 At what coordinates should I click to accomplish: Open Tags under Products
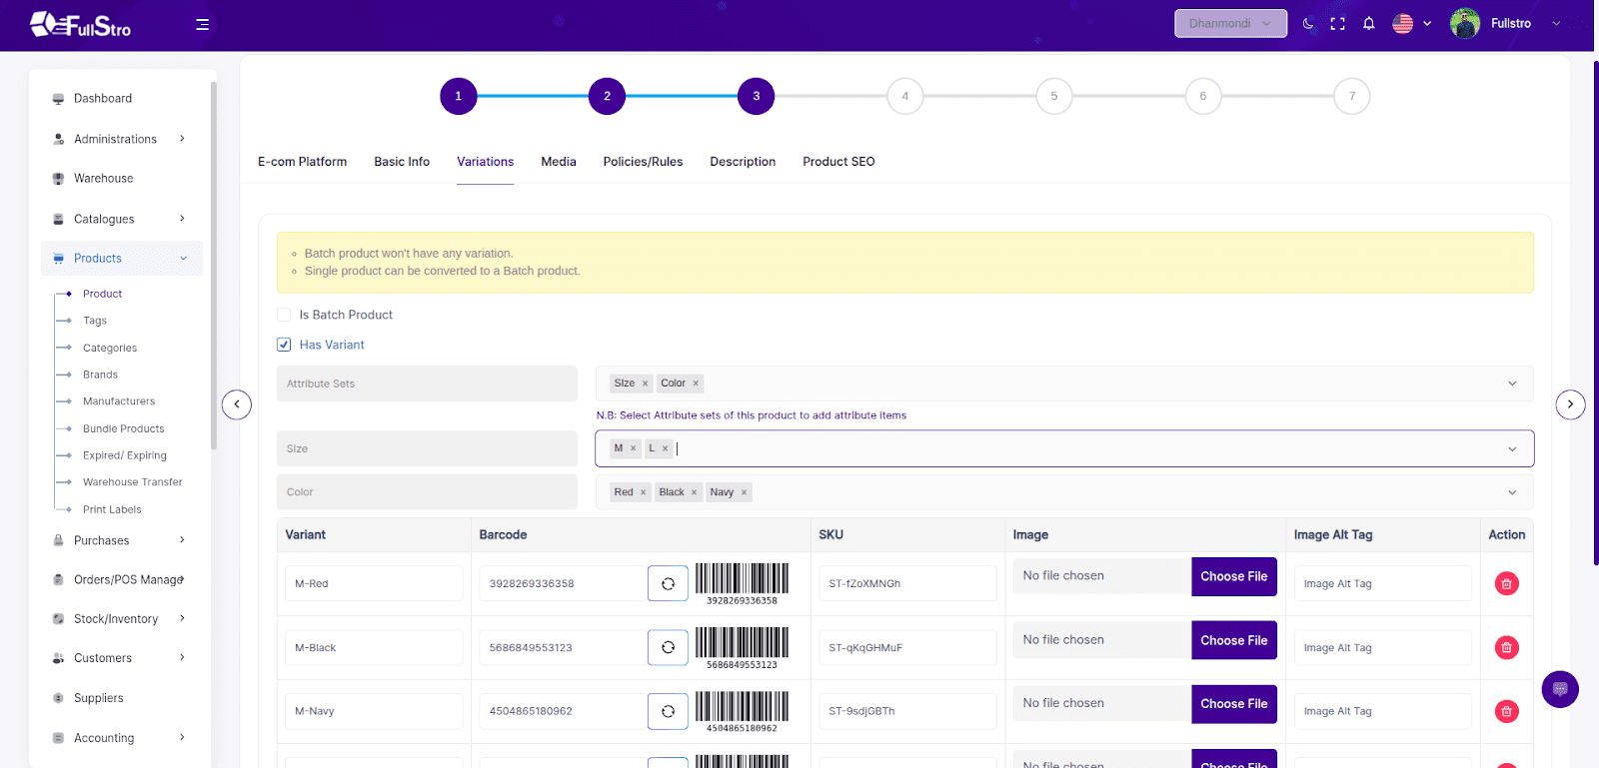coord(95,321)
